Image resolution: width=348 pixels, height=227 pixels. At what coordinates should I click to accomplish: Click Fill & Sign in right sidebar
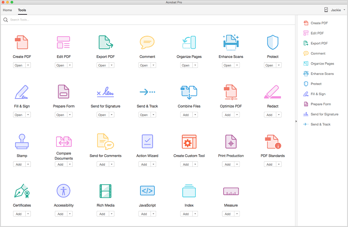[318, 94]
